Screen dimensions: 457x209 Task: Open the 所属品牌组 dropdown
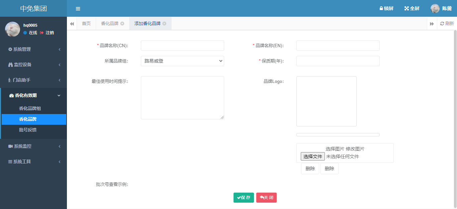[x=182, y=61]
